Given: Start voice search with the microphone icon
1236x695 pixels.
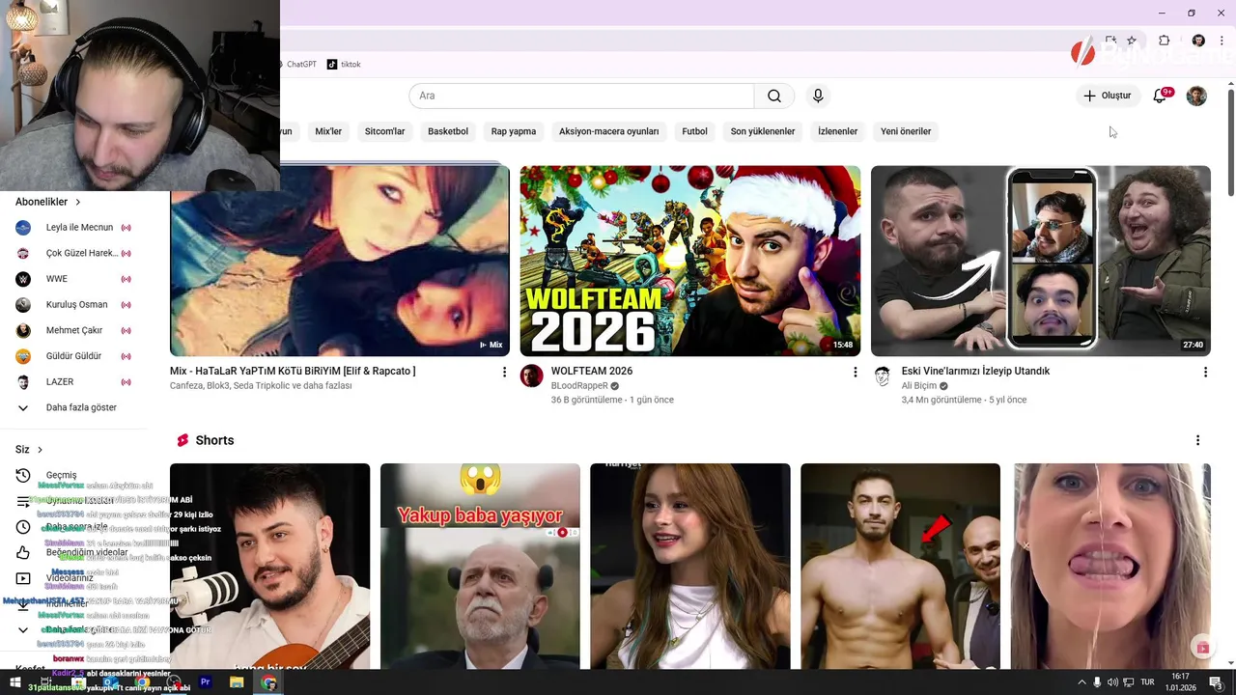Looking at the screenshot, I should click(x=818, y=96).
